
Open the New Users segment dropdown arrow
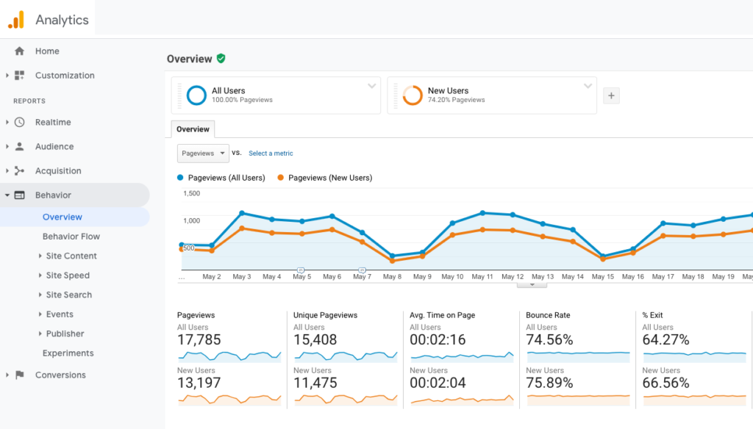pos(588,86)
